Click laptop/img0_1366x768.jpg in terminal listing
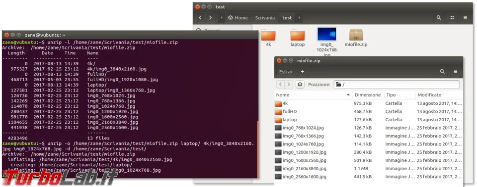 tap(121, 91)
